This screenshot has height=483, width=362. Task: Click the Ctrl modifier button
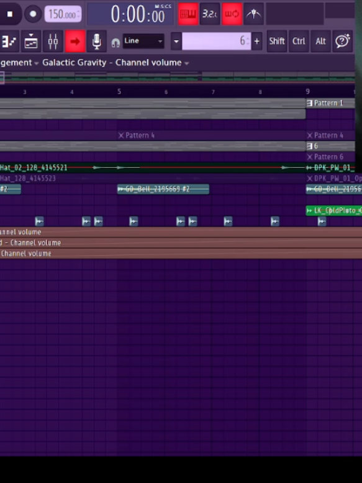click(x=299, y=41)
